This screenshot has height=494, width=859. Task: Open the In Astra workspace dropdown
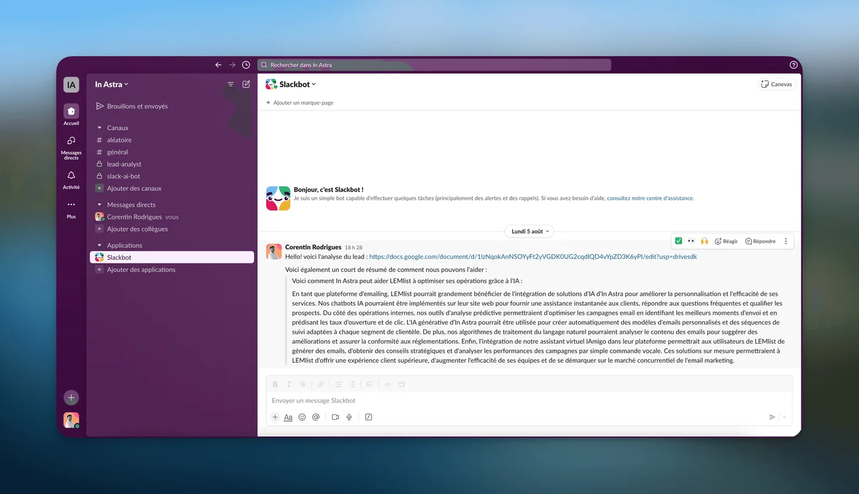point(112,85)
